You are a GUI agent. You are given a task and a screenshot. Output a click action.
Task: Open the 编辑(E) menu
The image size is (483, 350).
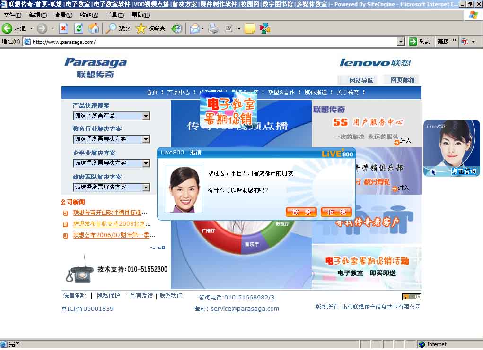(x=38, y=15)
